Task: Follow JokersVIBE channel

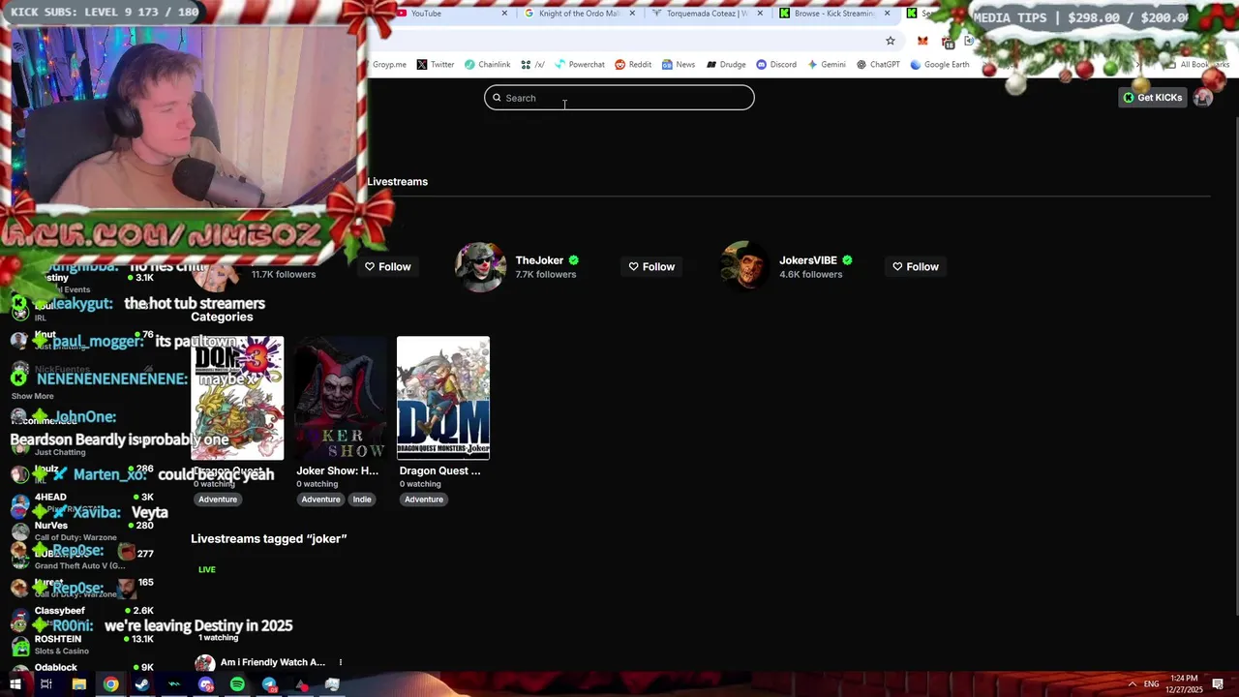Action: (x=916, y=266)
